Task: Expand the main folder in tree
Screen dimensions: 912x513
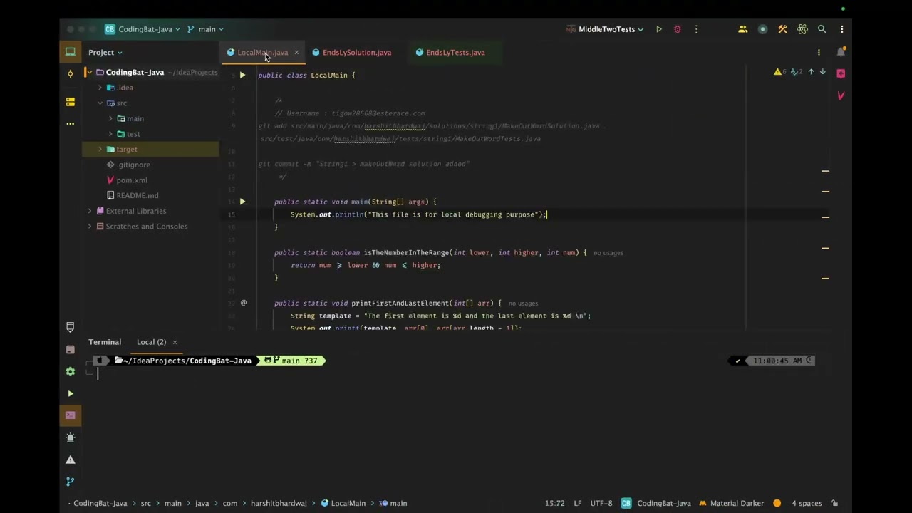Action: tap(110, 118)
